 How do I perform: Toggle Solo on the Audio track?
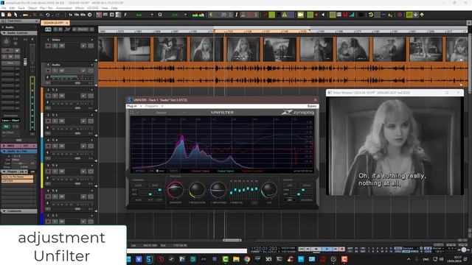(x=55, y=71)
